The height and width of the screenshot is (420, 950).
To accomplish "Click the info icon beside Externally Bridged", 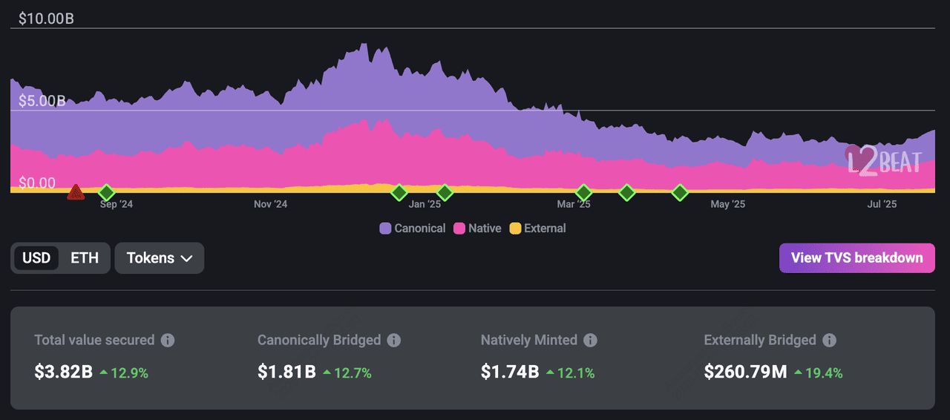I will pyautogui.click(x=829, y=340).
